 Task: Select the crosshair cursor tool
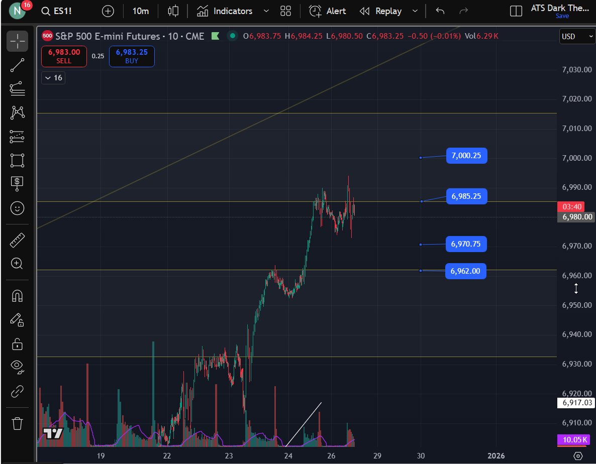pyautogui.click(x=17, y=41)
